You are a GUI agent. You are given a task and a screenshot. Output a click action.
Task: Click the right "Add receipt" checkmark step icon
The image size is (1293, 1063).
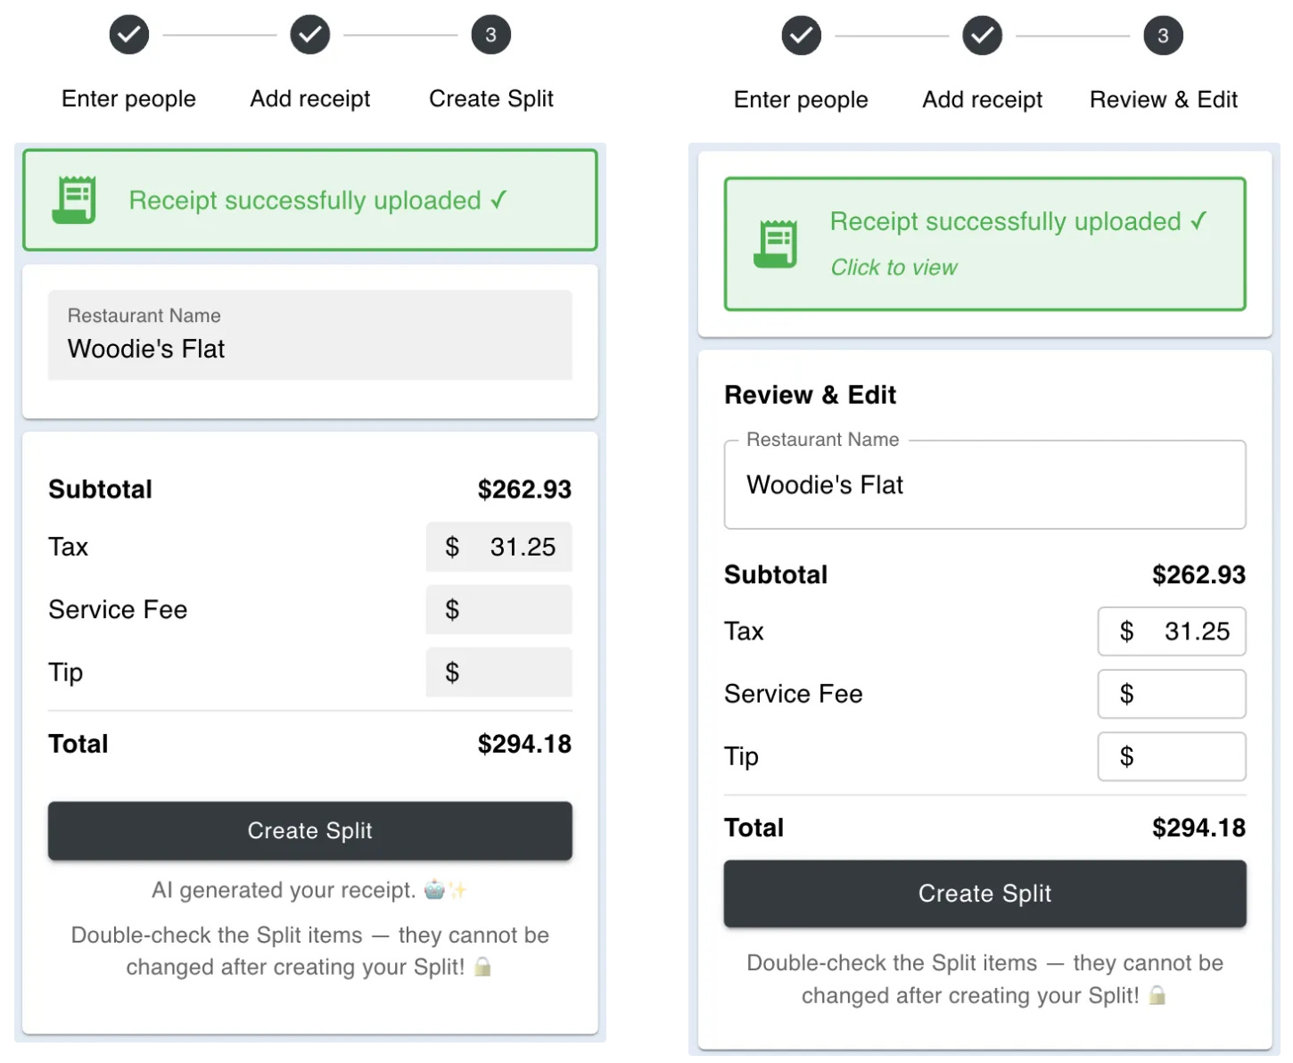pyautogui.click(x=982, y=36)
